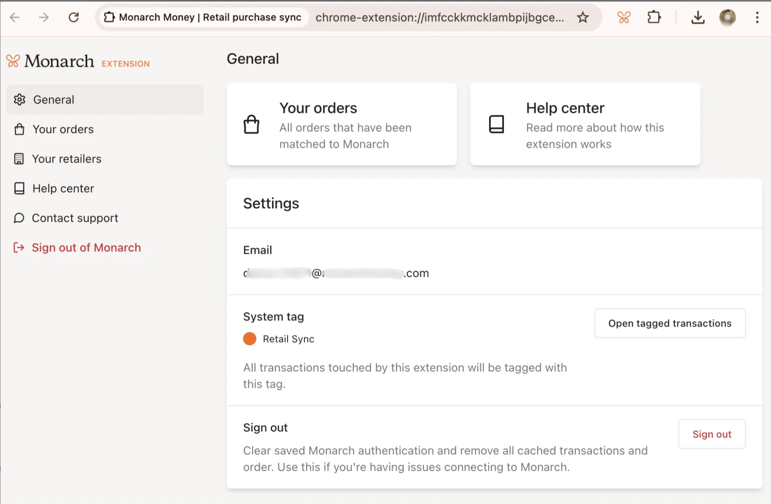Open the Monarch extension toolbar icon

[624, 17]
